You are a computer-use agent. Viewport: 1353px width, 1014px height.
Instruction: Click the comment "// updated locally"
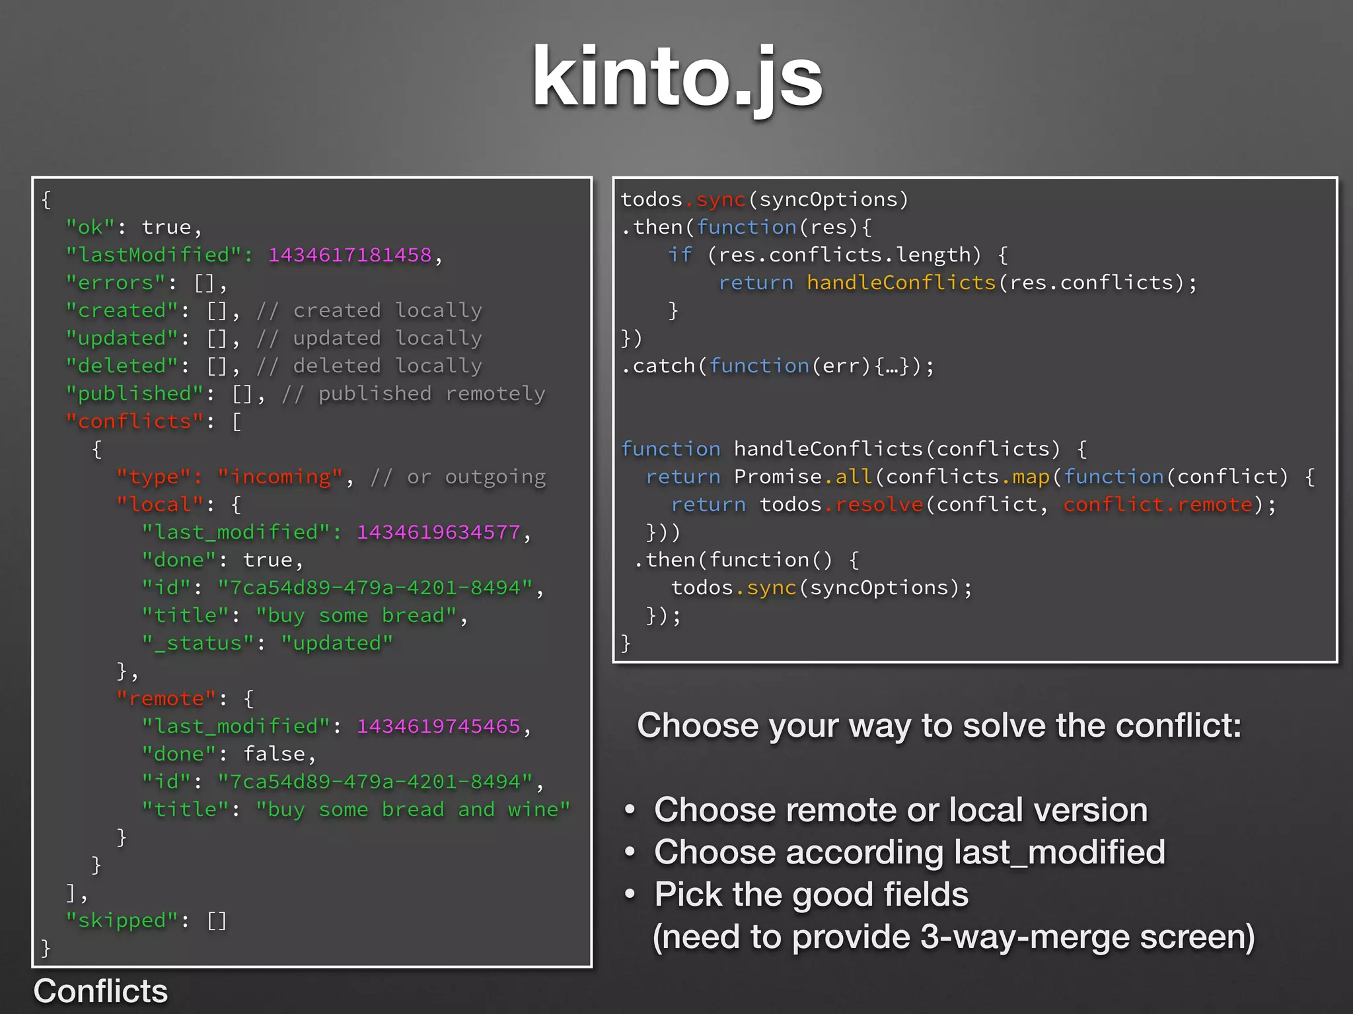click(369, 338)
